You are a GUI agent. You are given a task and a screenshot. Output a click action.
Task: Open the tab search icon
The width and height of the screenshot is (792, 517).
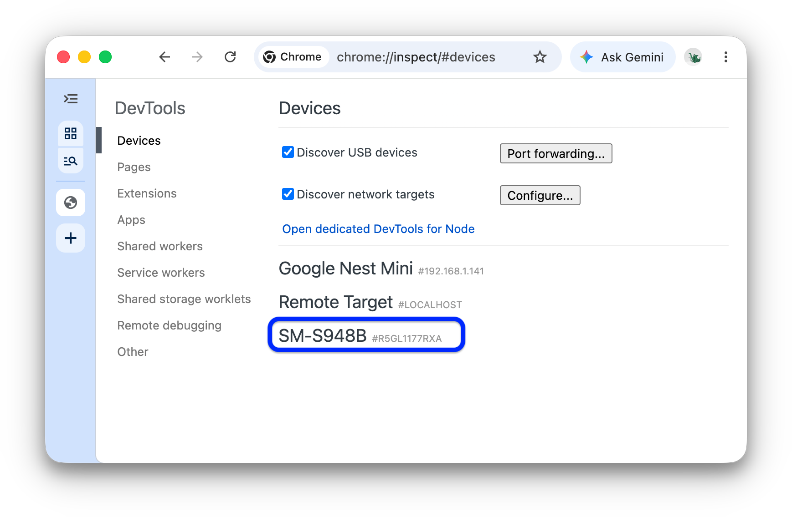71,161
